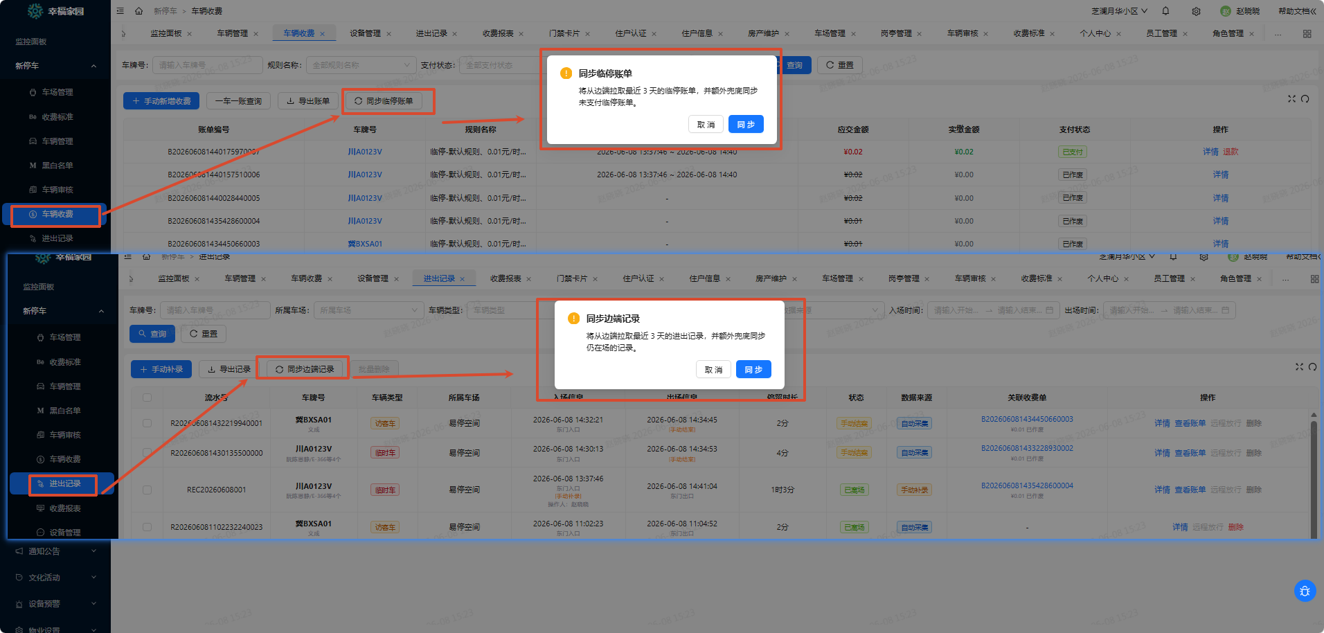The height and width of the screenshot is (633, 1324).
Task: Click 一车一账查询 button
Action: pyautogui.click(x=238, y=101)
